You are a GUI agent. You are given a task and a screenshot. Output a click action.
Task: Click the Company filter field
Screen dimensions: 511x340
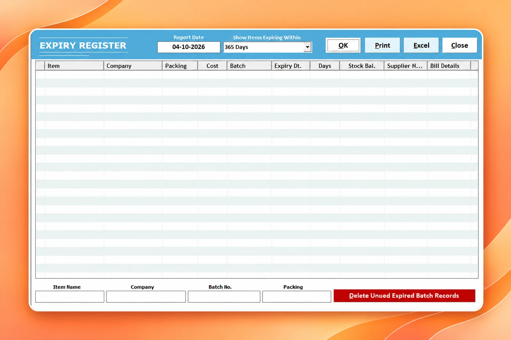pyautogui.click(x=146, y=297)
